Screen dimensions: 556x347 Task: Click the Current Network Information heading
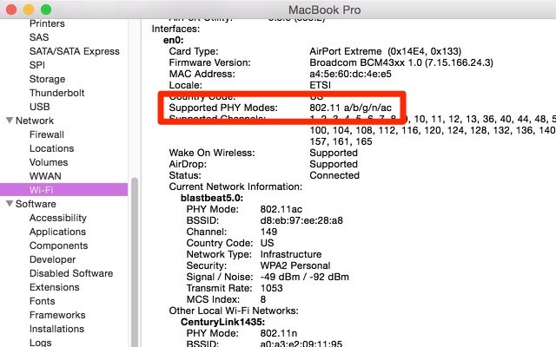click(x=235, y=187)
